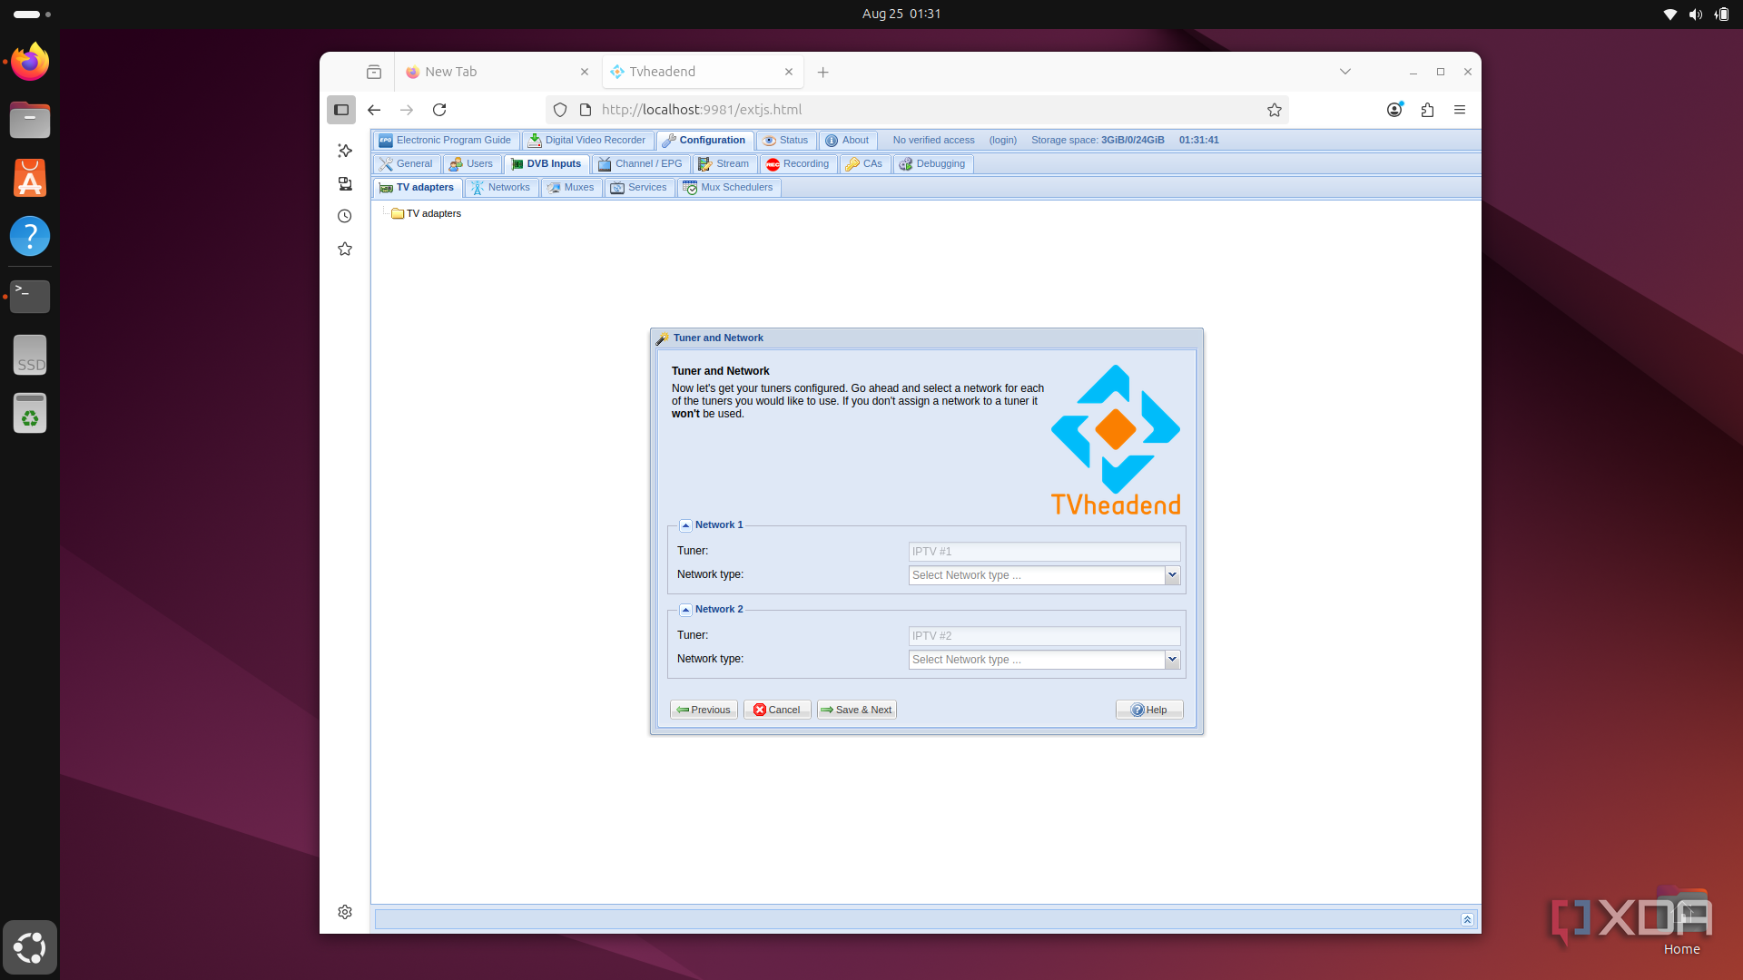
Task: Open the Recording configuration tab
Action: pyautogui.click(x=798, y=163)
